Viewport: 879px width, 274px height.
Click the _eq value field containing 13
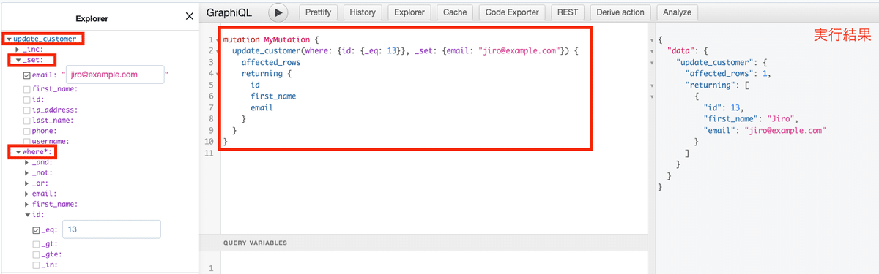point(111,229)
